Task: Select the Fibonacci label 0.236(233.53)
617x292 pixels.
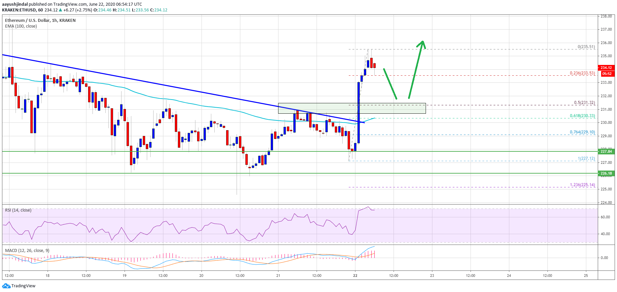Action: [x=583, y=73]
